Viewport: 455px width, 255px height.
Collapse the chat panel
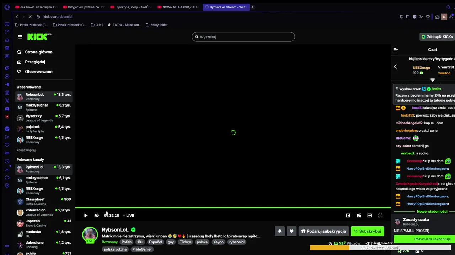pos(396,50)
